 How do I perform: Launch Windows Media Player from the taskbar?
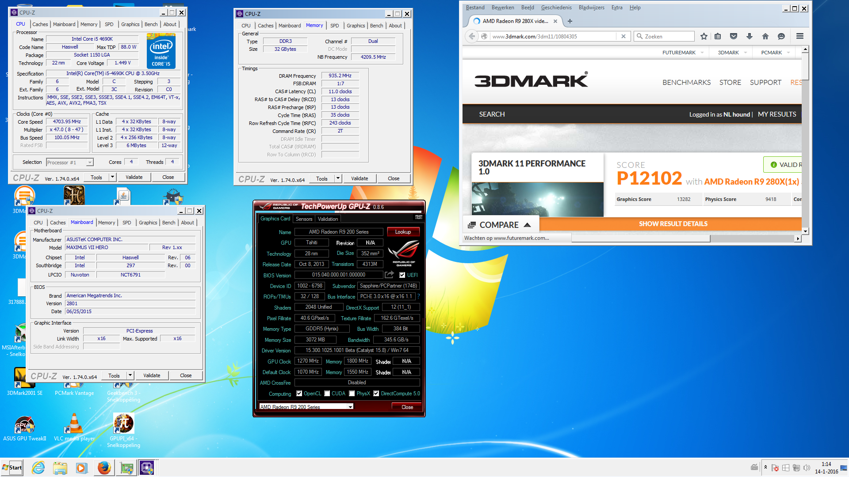(x=81, y=468)
